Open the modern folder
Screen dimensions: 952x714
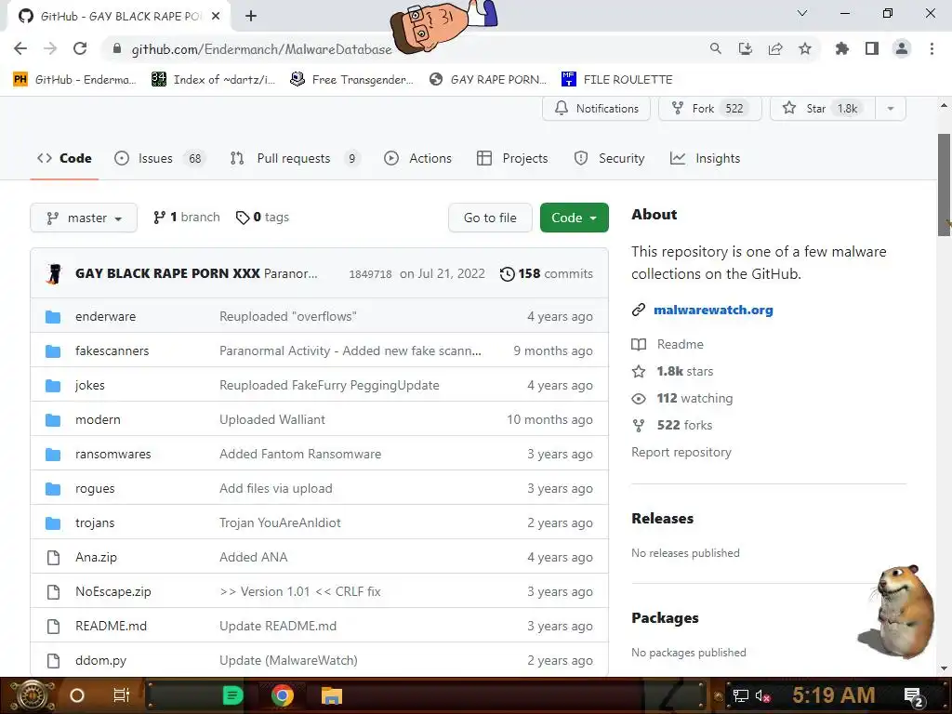coord(98,419)
